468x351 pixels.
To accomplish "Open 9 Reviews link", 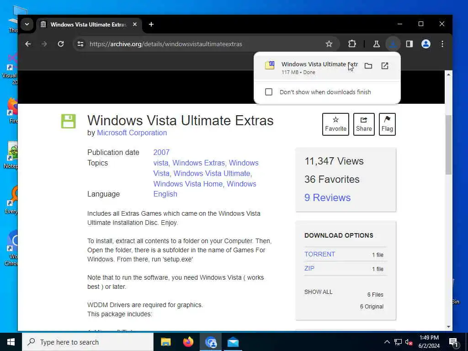I will [x=327, y=197].
